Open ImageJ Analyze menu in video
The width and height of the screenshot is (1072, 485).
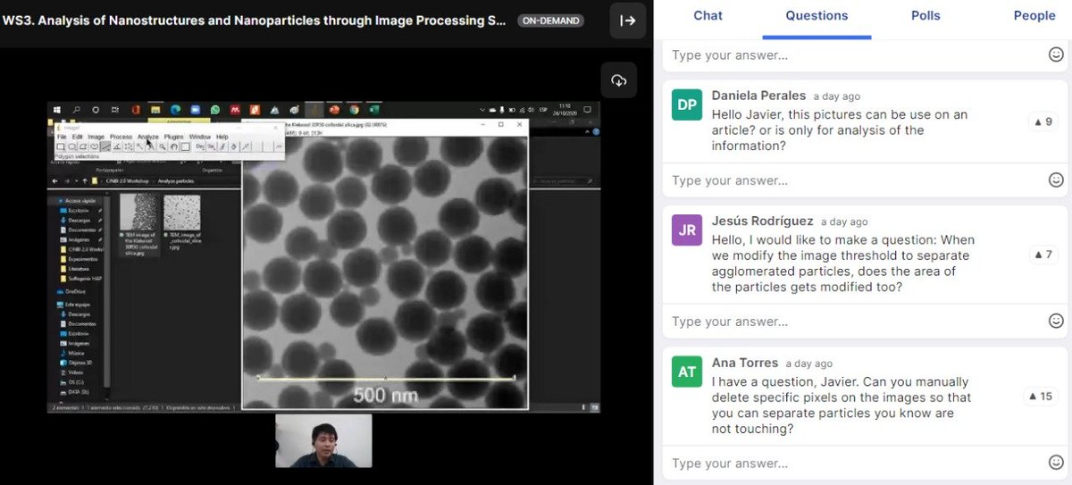click(x=148, y=137)
